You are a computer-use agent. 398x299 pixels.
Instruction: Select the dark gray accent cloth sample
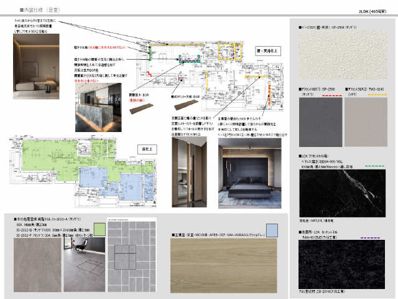pos(321,122)
